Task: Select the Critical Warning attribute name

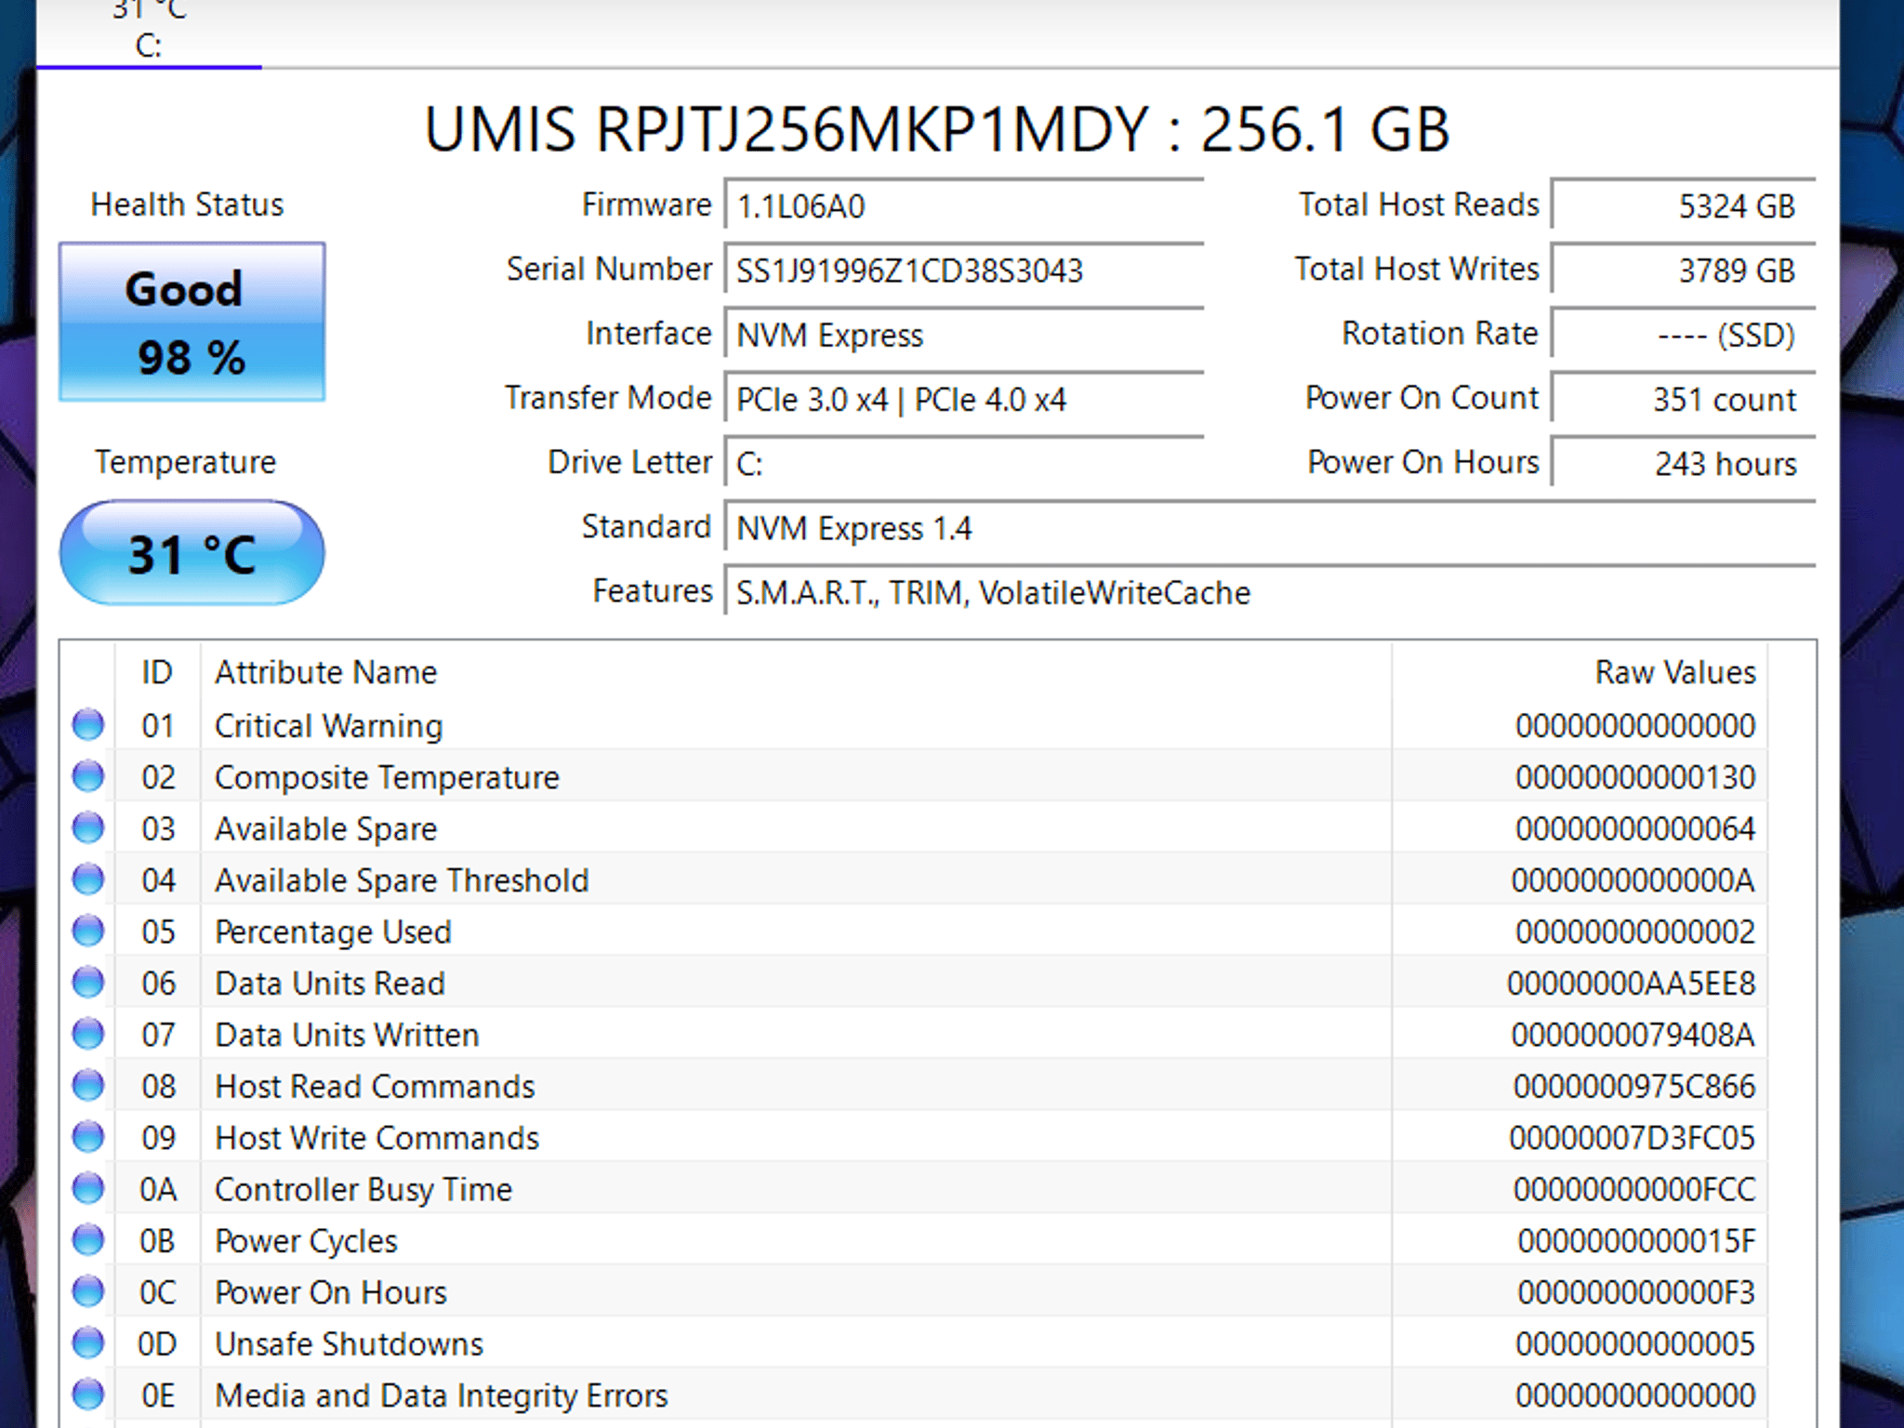Action: click(328, 726)
